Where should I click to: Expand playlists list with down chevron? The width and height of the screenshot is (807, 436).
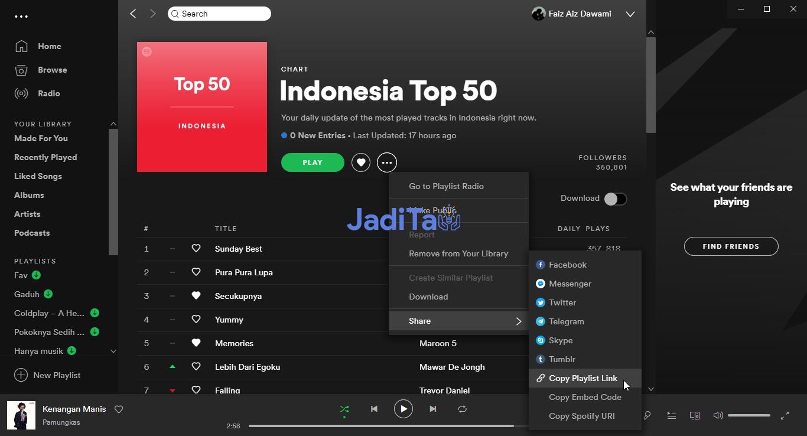[x=113, y=351]
